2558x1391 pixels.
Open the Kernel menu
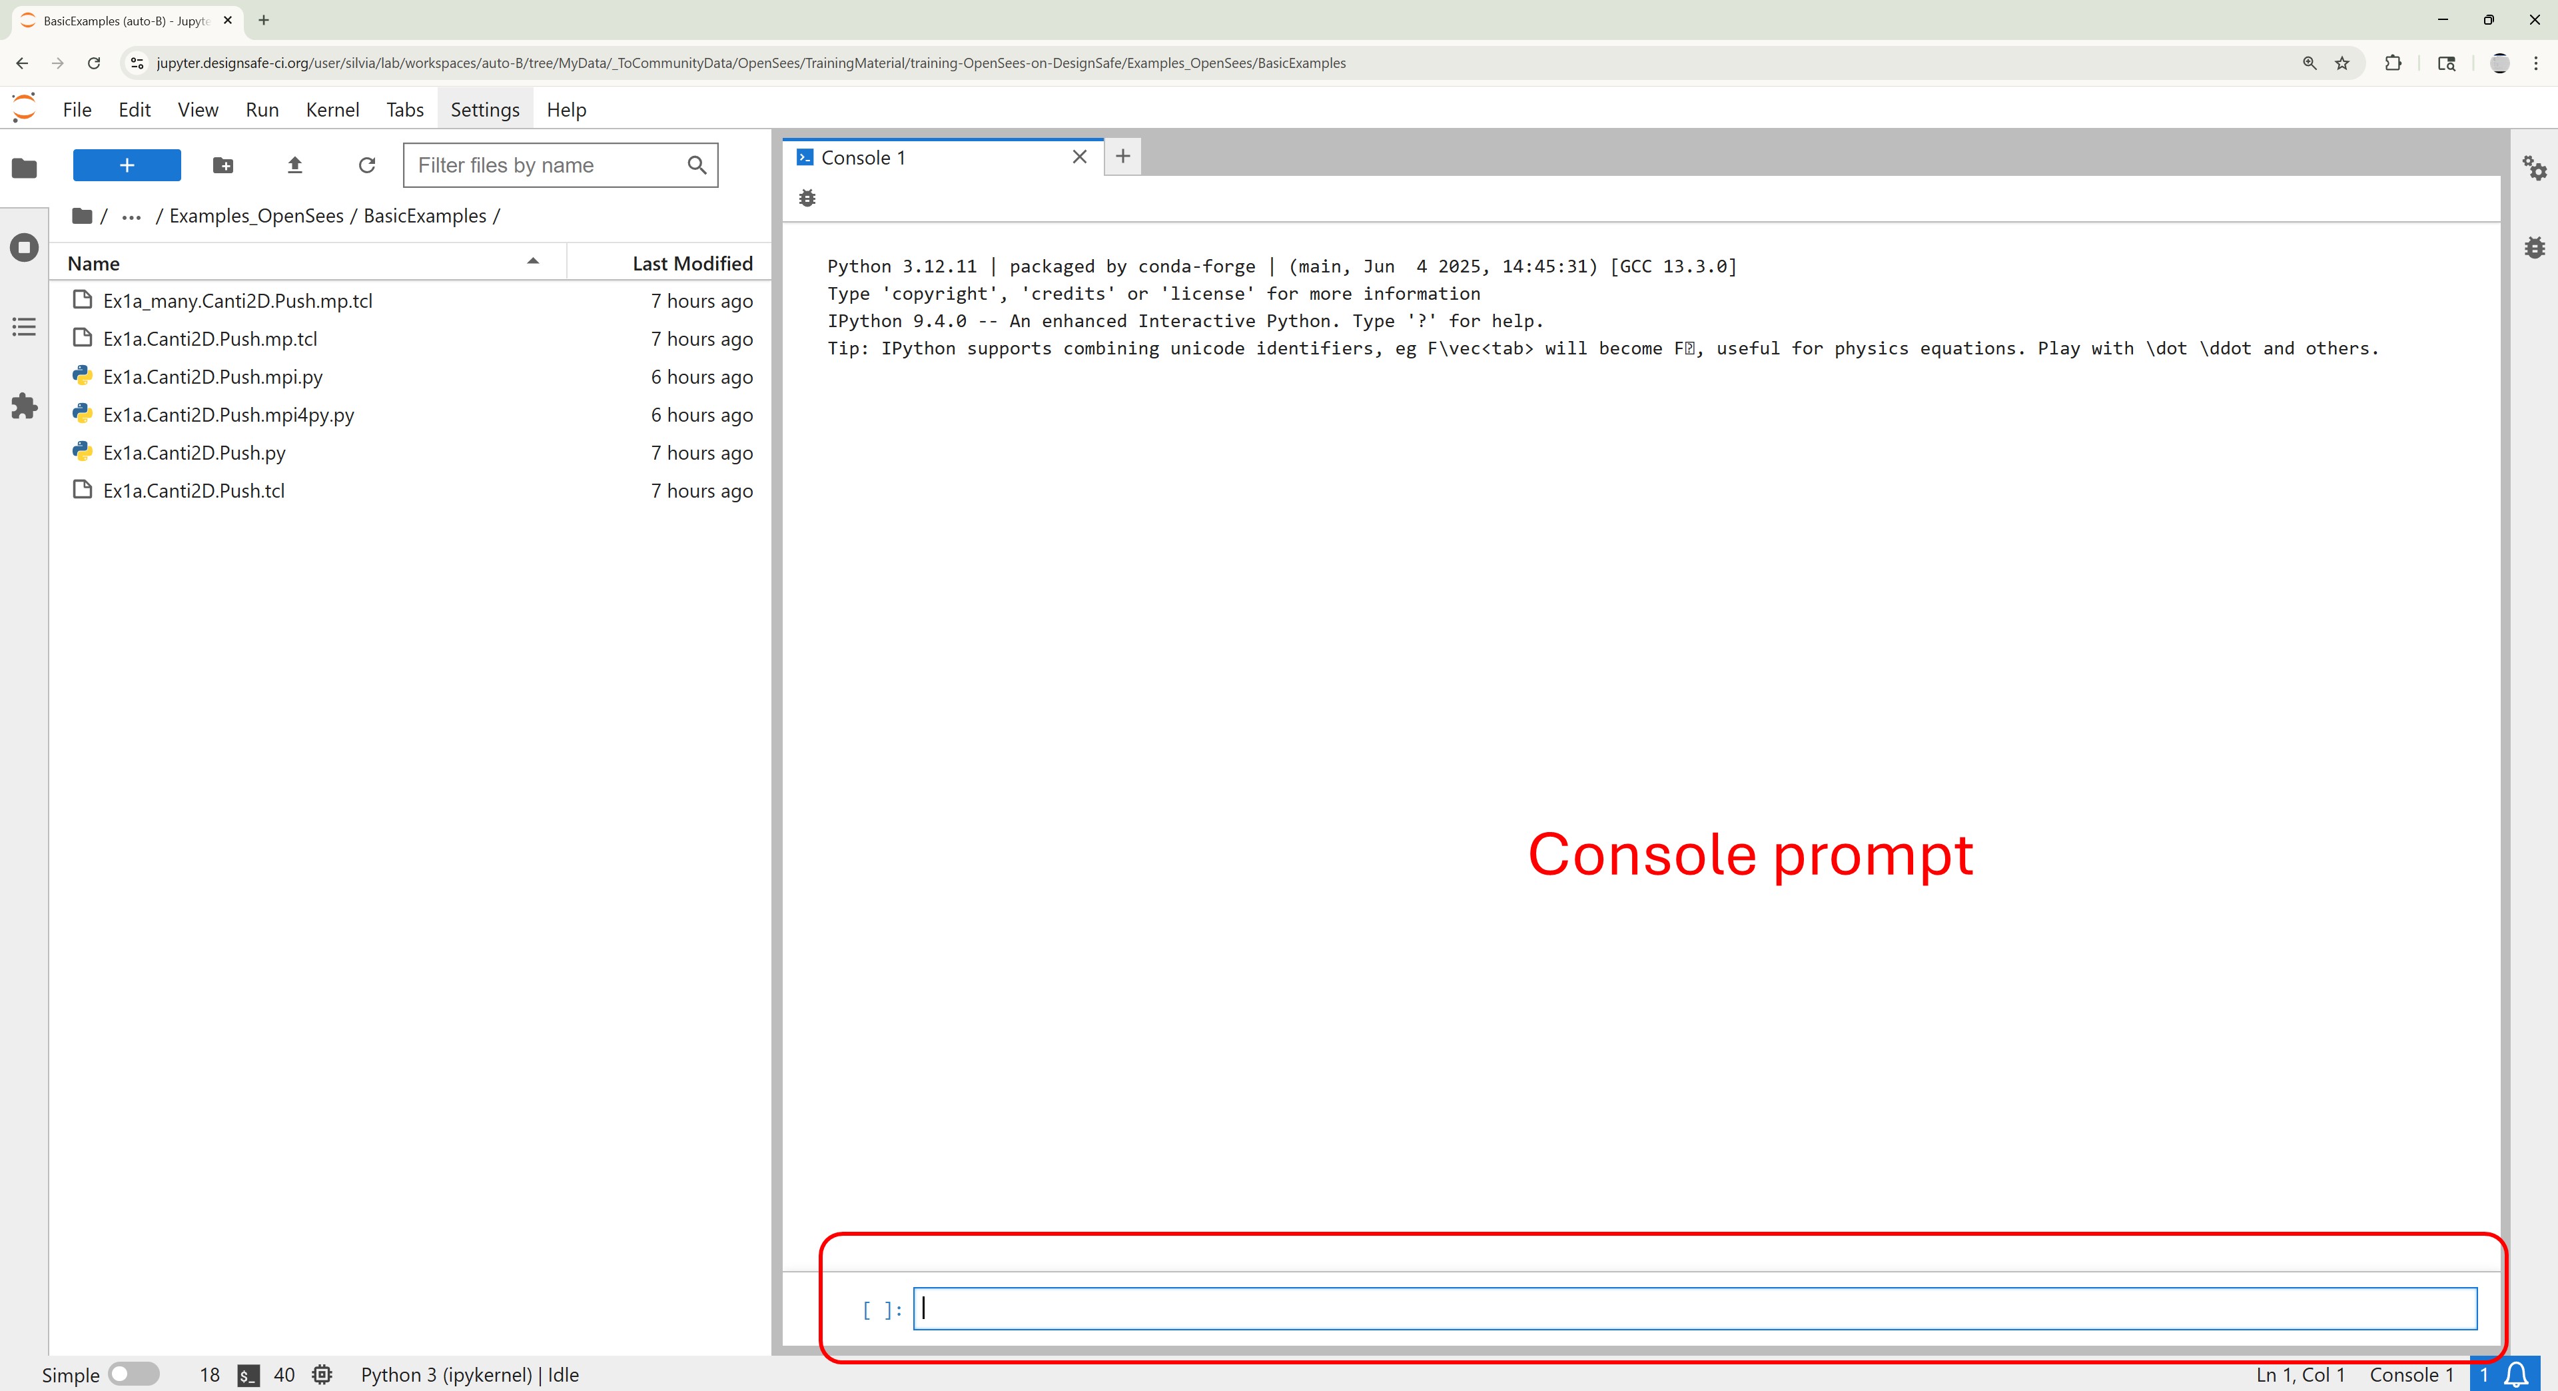(x=332, y=109)
